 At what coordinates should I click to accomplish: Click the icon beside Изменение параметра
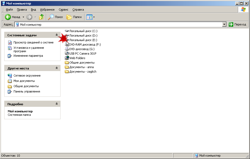(10, 56)
